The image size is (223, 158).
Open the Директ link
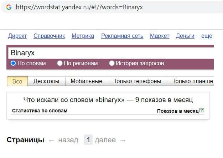[x=17, y=36]
